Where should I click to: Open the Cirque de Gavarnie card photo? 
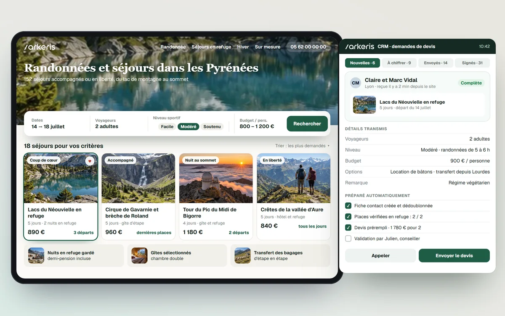[x=138, y=178]
